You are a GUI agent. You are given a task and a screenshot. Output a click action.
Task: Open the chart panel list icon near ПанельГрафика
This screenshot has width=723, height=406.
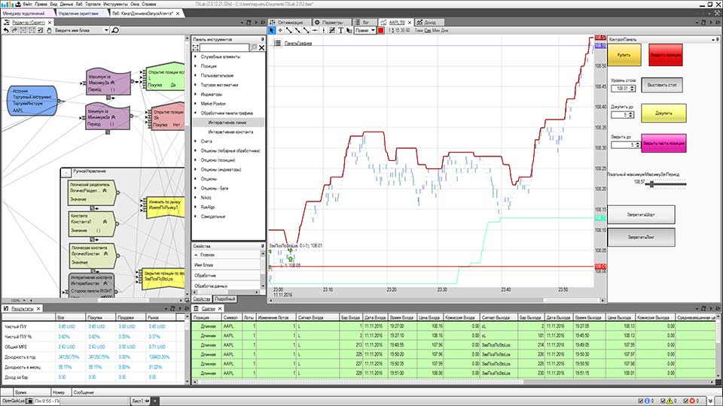click(278, 43)
